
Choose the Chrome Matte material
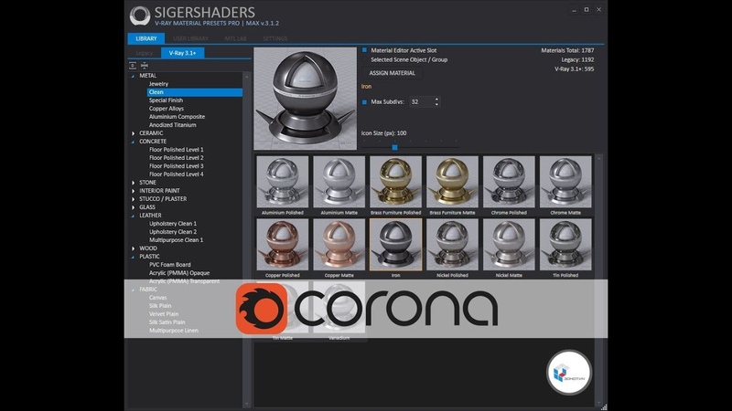coord(565,182)
